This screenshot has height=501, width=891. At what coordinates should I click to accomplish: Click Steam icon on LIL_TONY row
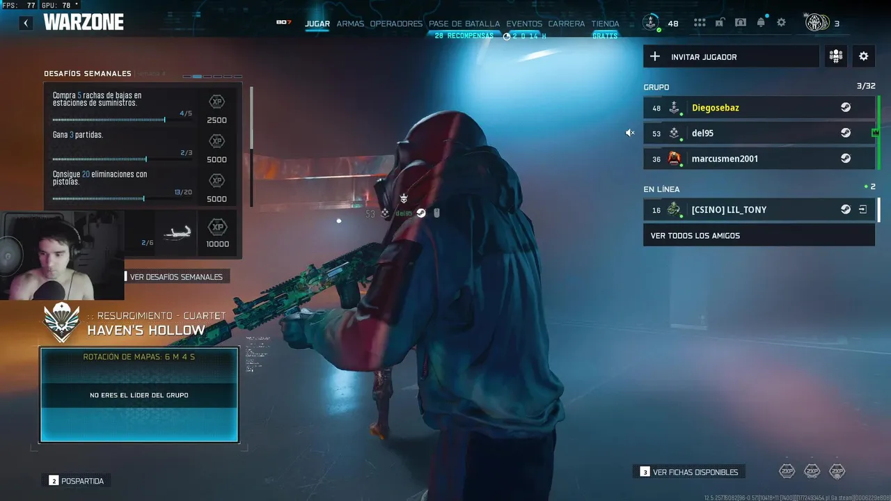pos(846,209)
